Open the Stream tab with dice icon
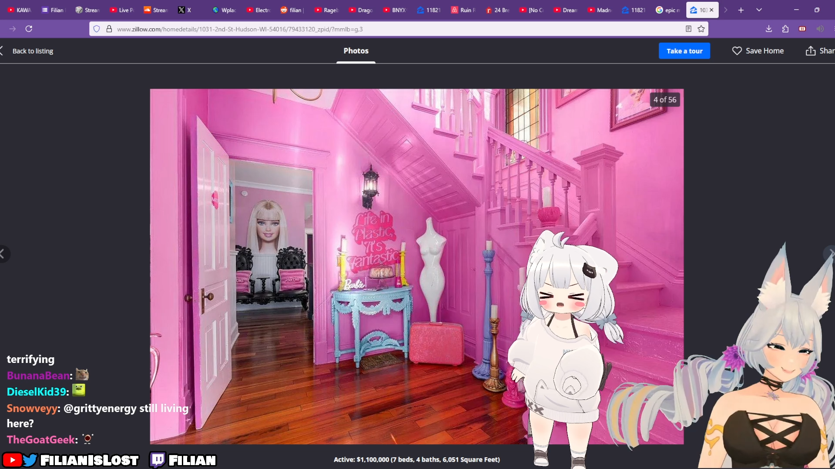The width and height of the screenshot is (835, 469). (88, 10)
